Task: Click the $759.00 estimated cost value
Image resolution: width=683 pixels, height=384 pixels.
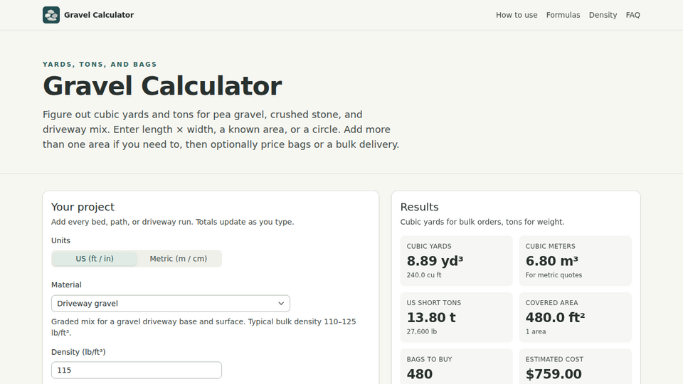Action: (x=554, y=374)
